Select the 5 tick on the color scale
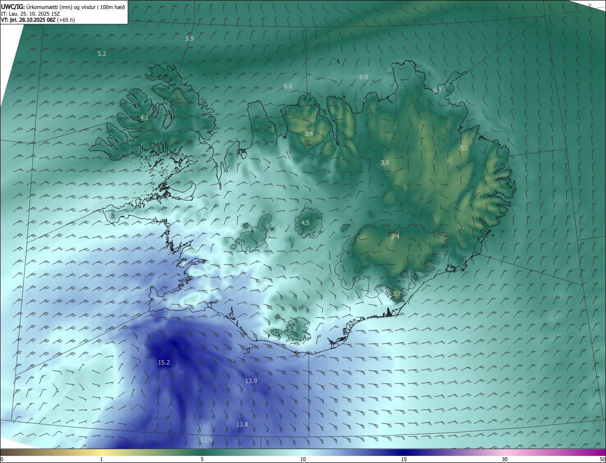 click(202, 459)
